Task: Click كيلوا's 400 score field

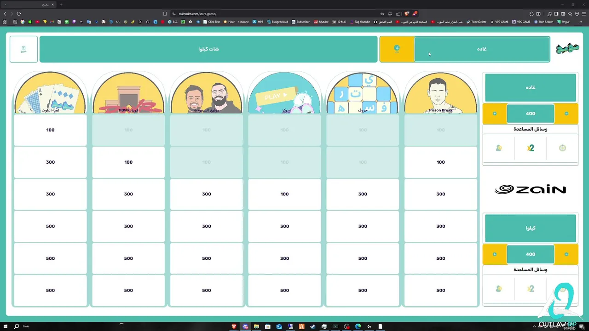Action: pos(531,254)
